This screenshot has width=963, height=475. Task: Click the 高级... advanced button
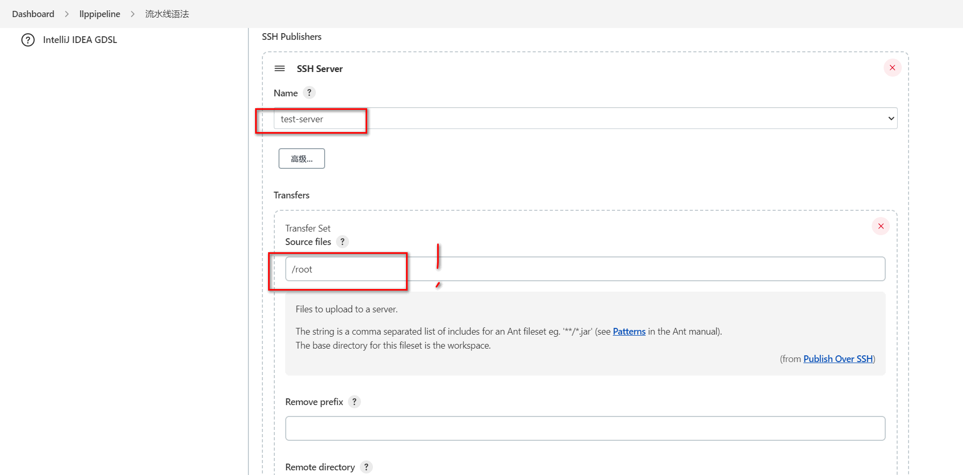coord(302,159)
